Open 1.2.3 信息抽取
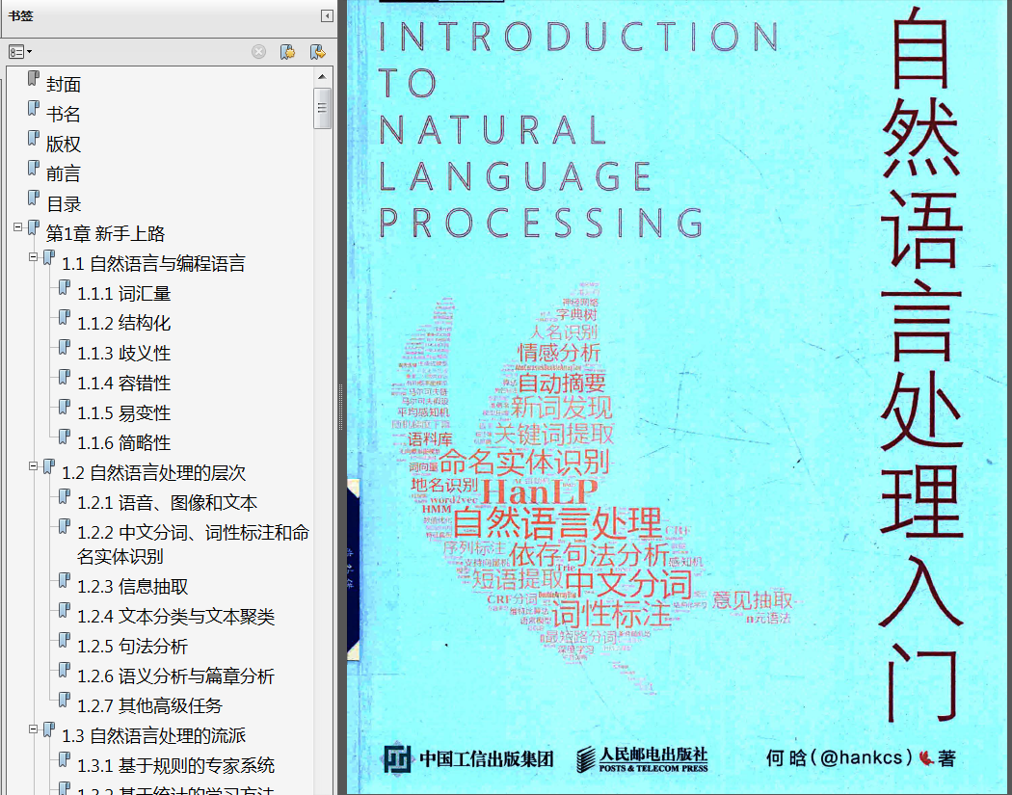1012x795 pixels. (132, 587)
